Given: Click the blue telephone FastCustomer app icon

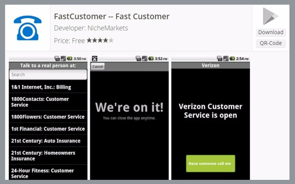Looking at the screenshot, I should point(28,28).
